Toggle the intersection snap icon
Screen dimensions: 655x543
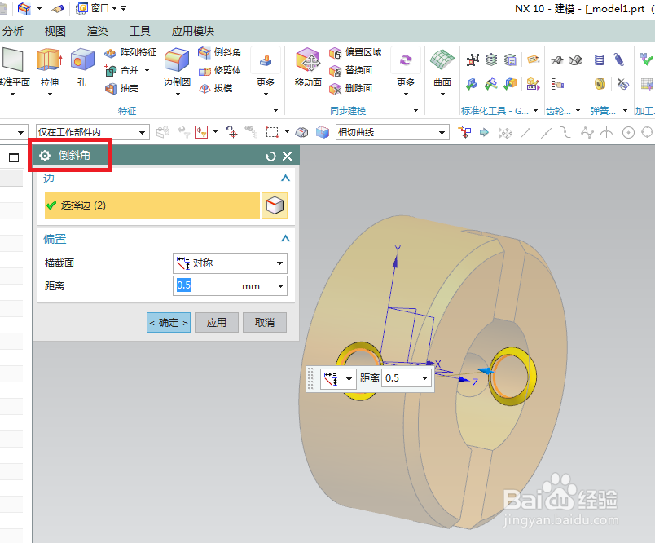click(x=607, y=133)
